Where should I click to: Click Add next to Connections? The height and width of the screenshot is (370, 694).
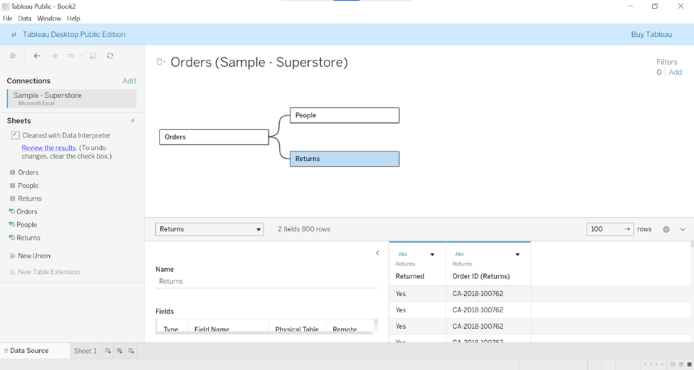(x=130, y=80)
